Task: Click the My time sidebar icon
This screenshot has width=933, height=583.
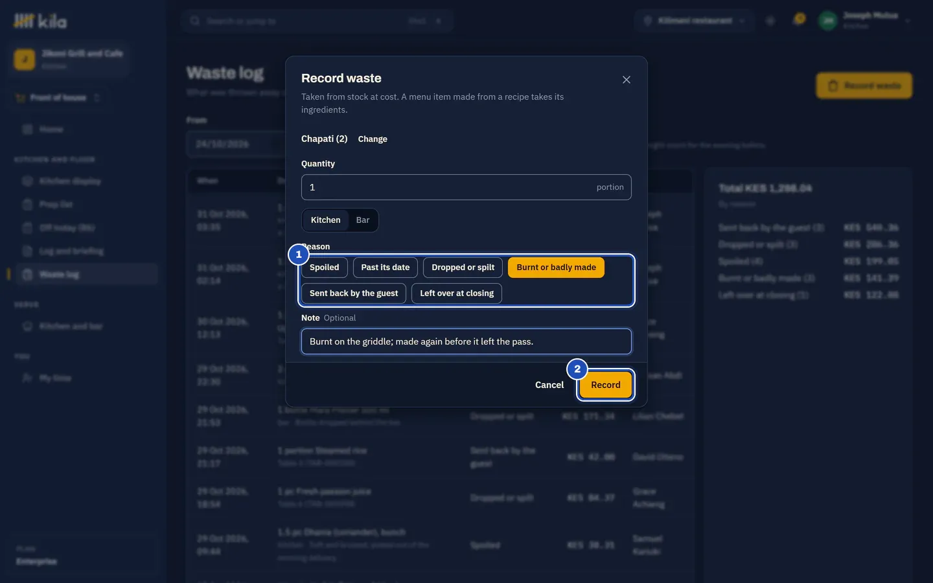Action: pos(27,378)
